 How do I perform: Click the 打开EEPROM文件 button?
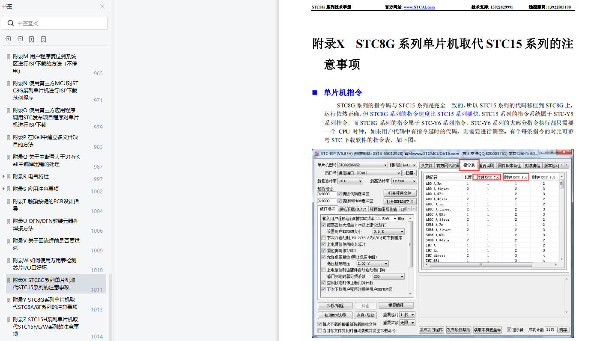[400, 202]
